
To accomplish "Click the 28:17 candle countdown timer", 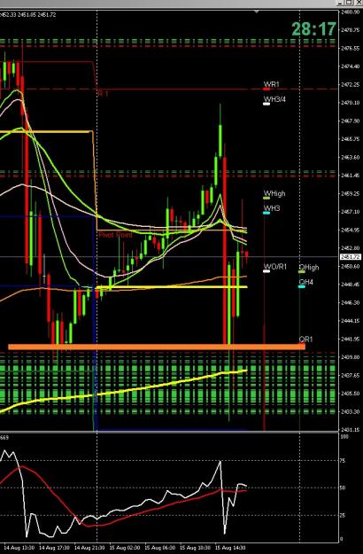I will pyautogui.click(x=313, y=29).
